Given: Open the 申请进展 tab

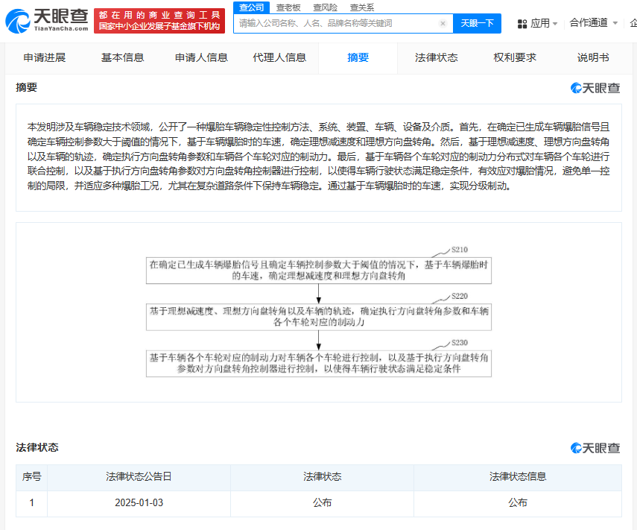Looking at the screenshot, I should pyautogui.click(x=45, y=57).
